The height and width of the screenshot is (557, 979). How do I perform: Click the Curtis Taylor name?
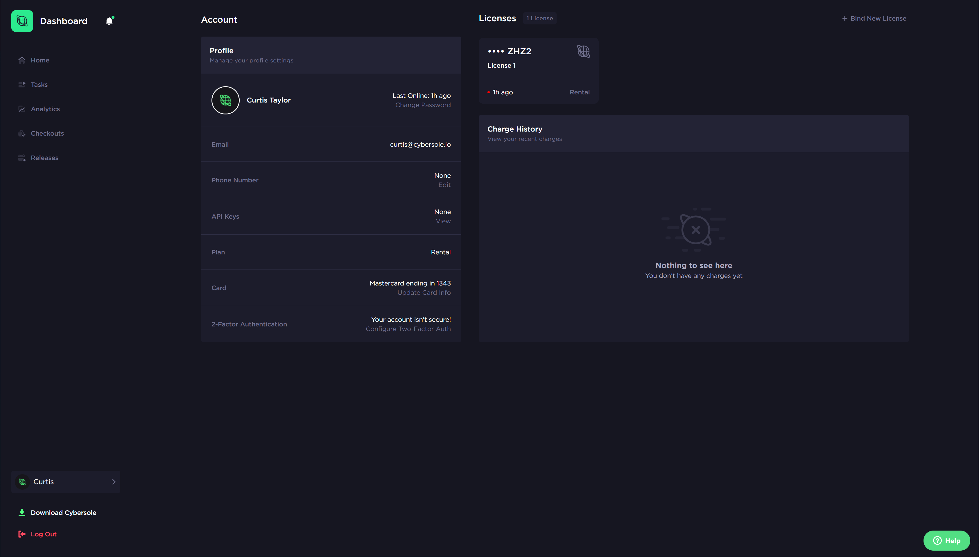coord(268,100)
